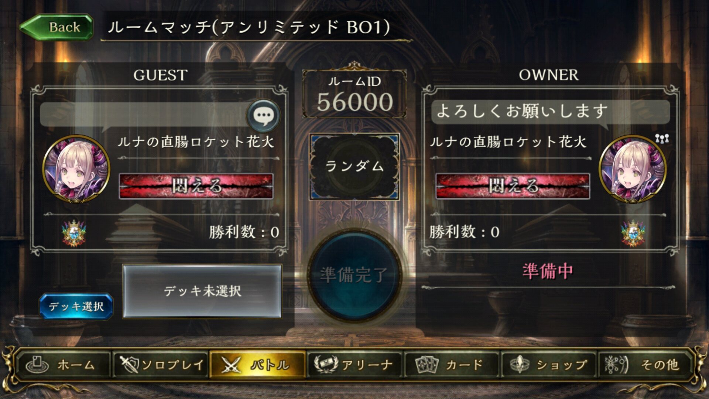
Task: Open the その他 menu tab
Action: [x=645, y=365]
